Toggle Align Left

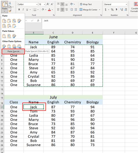58,10
